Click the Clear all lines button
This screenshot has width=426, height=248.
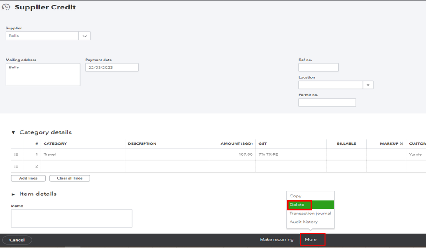pos(70,178)
